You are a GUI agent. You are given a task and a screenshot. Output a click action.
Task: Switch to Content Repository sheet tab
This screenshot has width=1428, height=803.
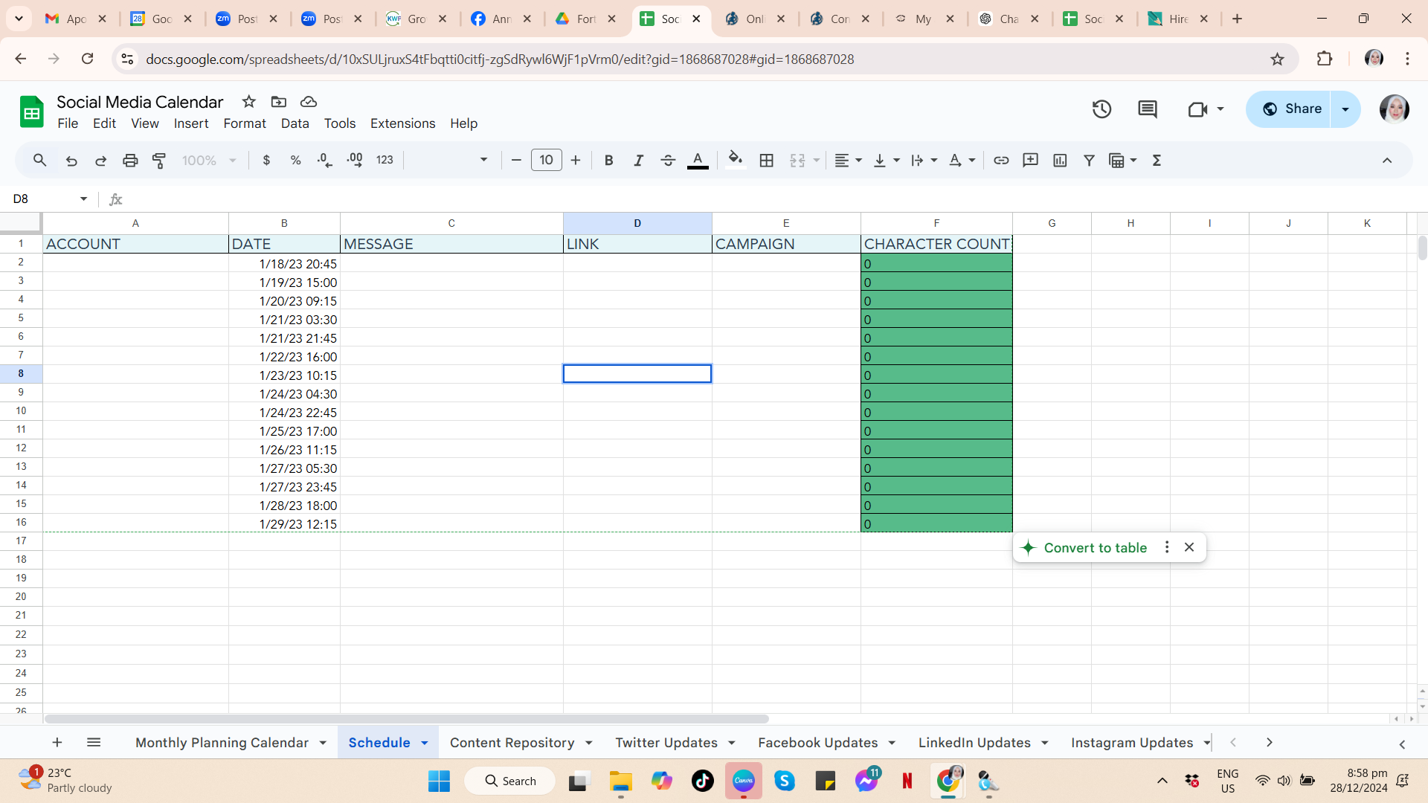coord(512,743)
